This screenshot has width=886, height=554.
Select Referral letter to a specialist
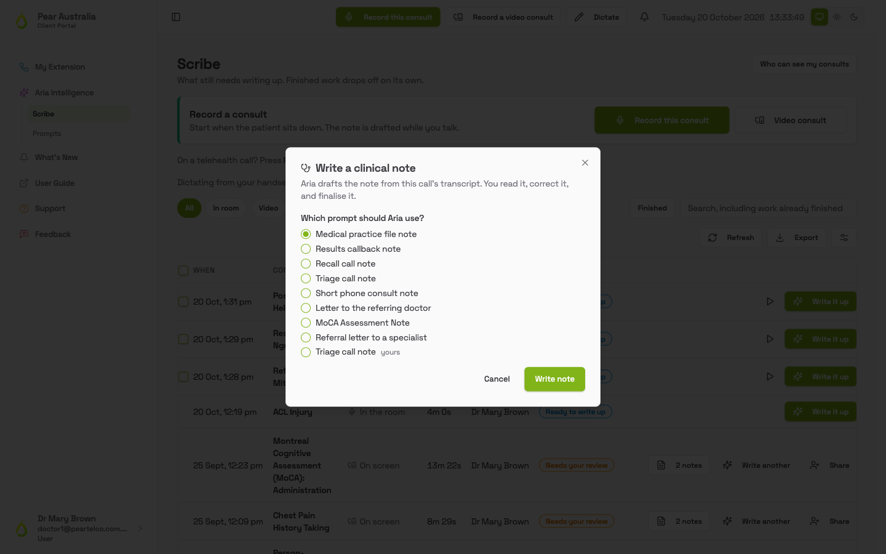[x=306, y=337]
